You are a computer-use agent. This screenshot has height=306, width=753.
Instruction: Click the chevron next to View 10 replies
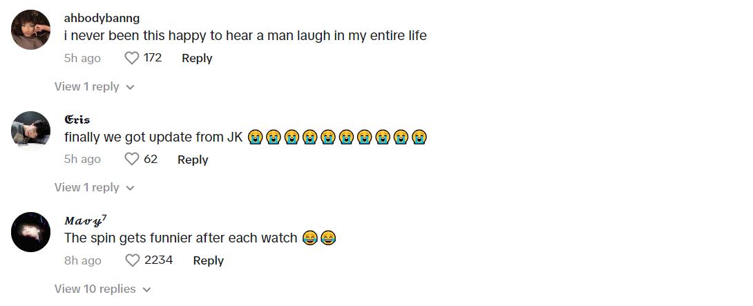click(x=147, y=289)
